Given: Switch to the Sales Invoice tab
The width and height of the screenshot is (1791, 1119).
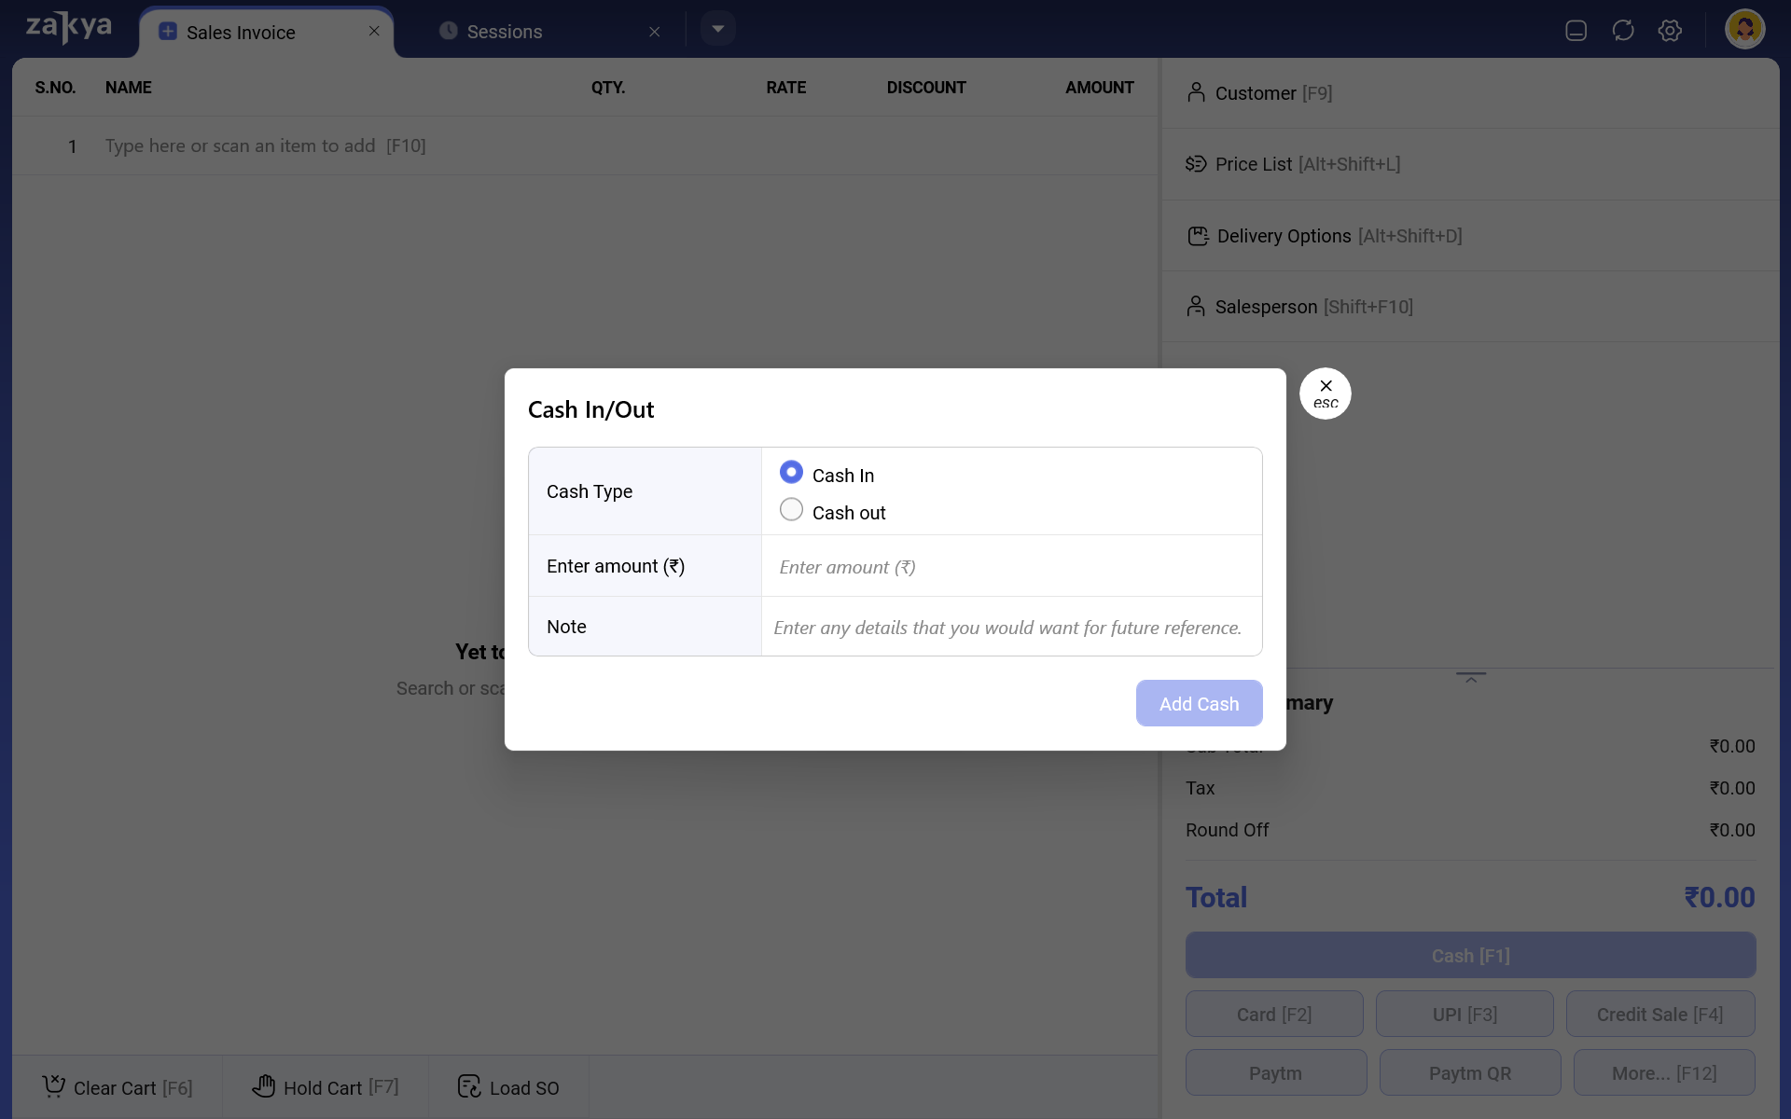Looking at the screenshot, I should tap(241, 33).
